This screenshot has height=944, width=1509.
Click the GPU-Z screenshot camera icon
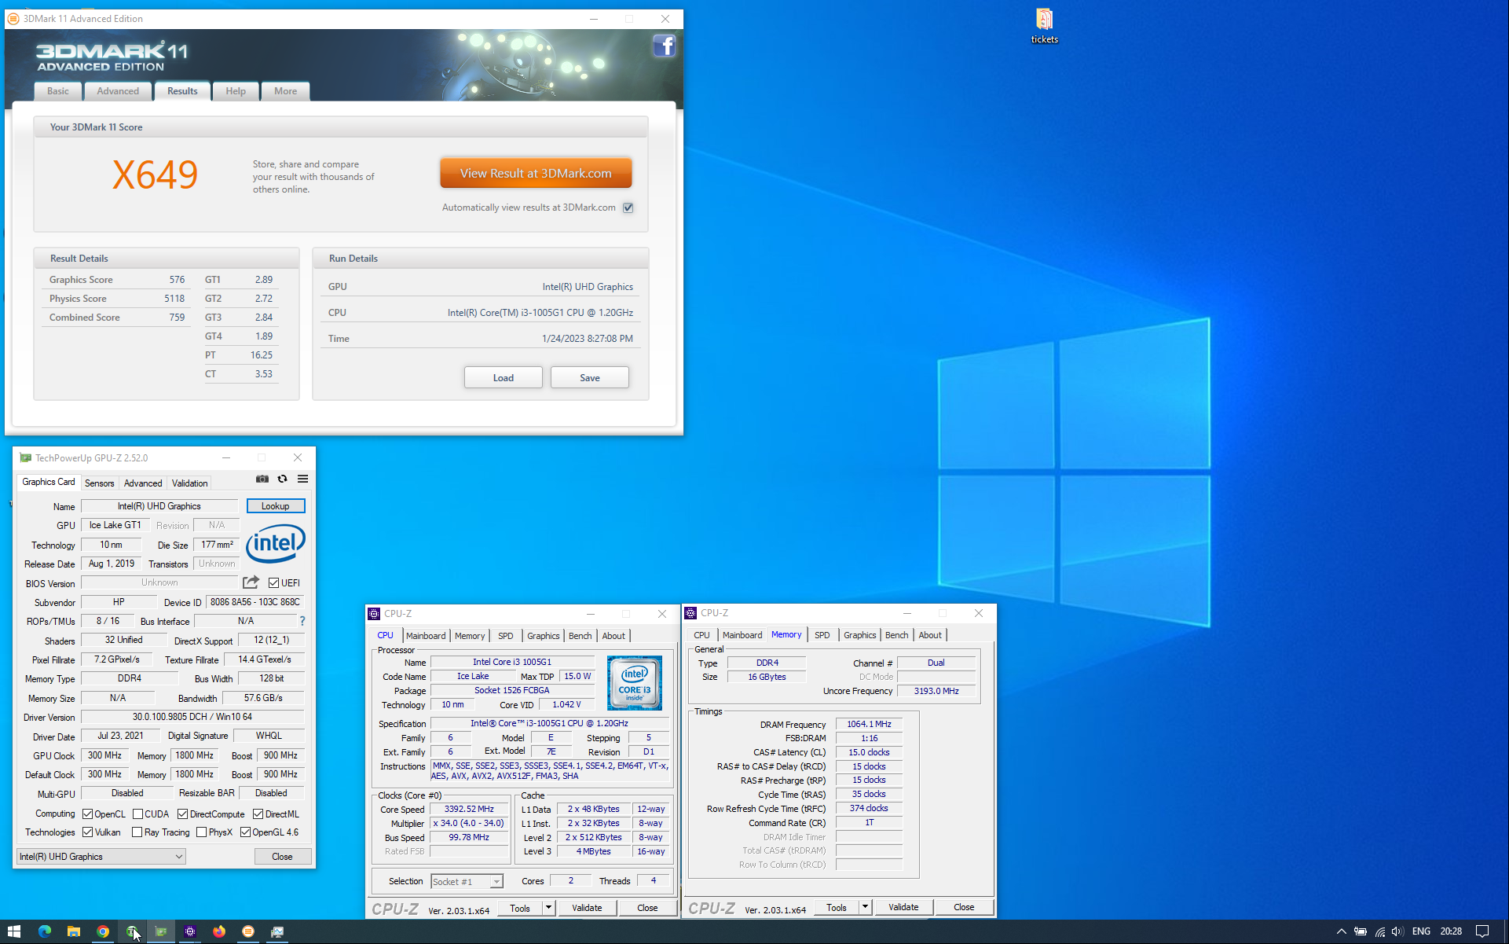(x=262, y=479)
